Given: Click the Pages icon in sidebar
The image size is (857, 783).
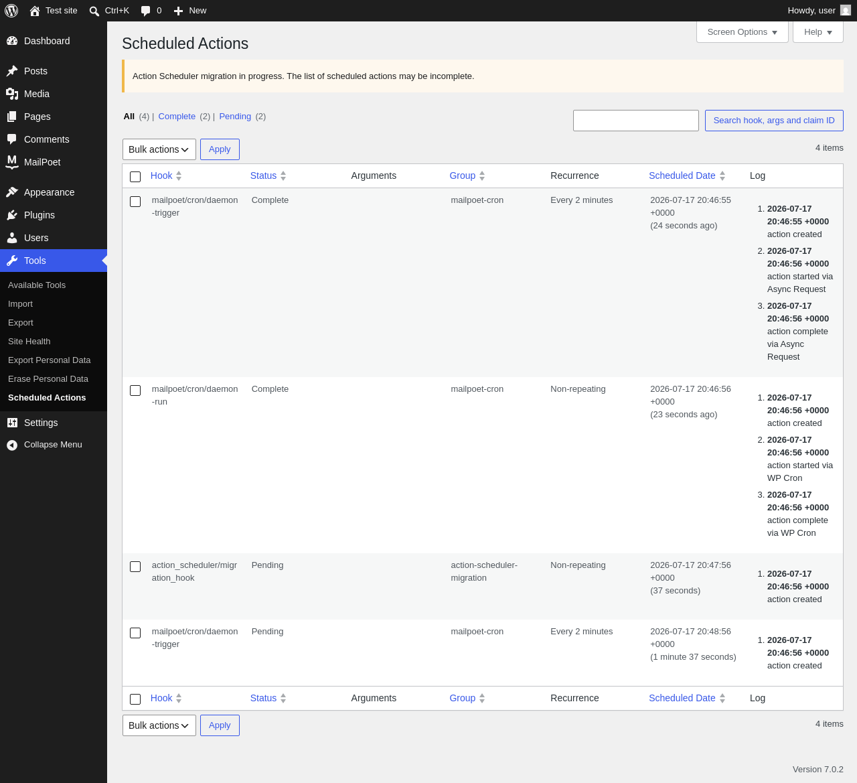Looking at the screenshot, I should [12, 117].
